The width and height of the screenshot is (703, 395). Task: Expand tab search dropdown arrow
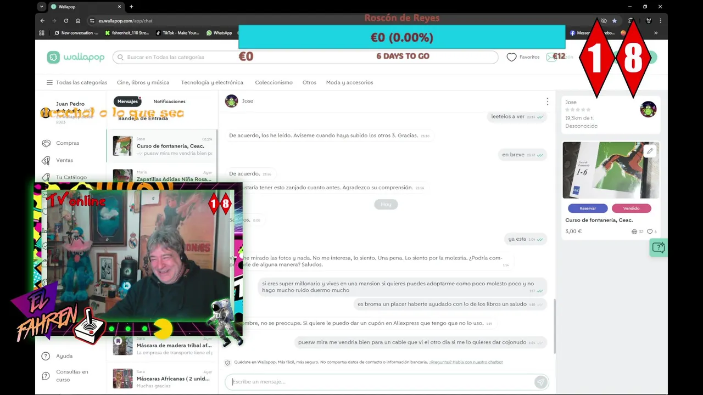[42, 7]
